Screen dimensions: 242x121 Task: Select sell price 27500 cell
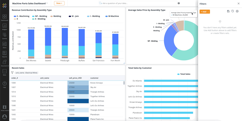(x=78, y=87)
